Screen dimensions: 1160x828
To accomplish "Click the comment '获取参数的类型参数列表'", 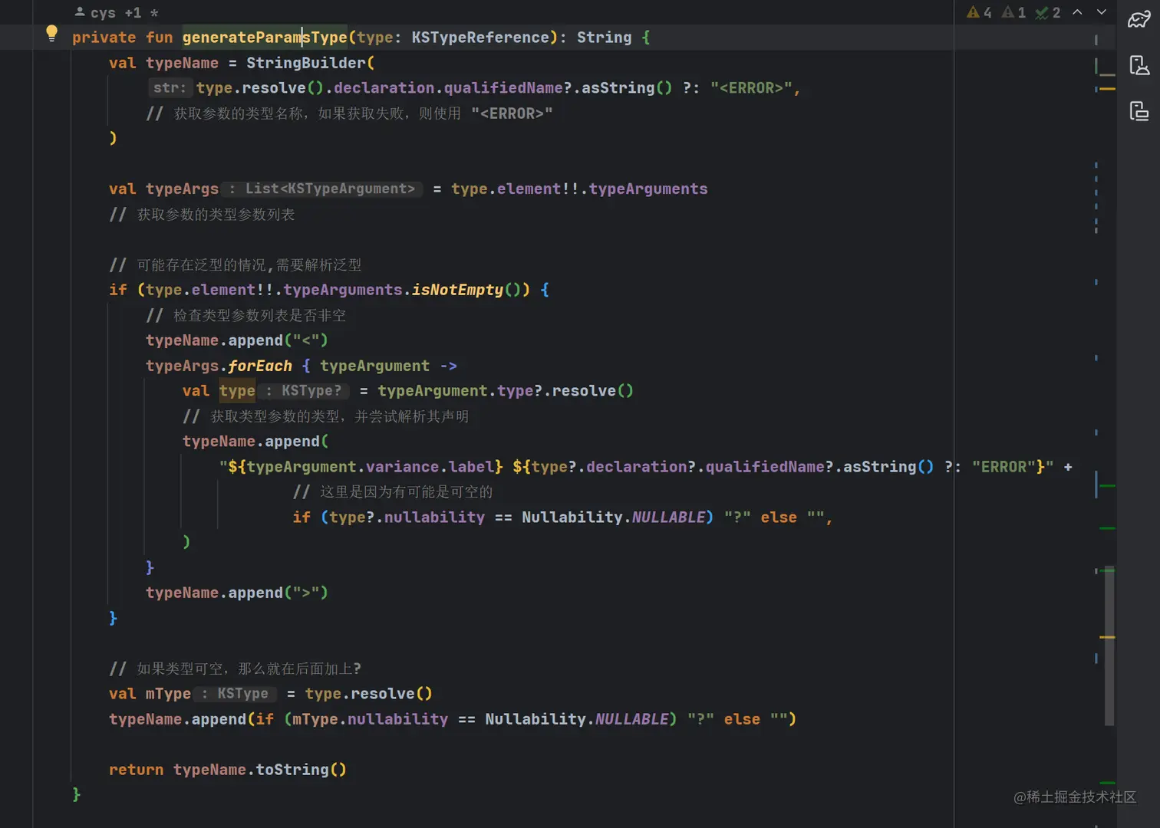I will [x=202, y=215].
